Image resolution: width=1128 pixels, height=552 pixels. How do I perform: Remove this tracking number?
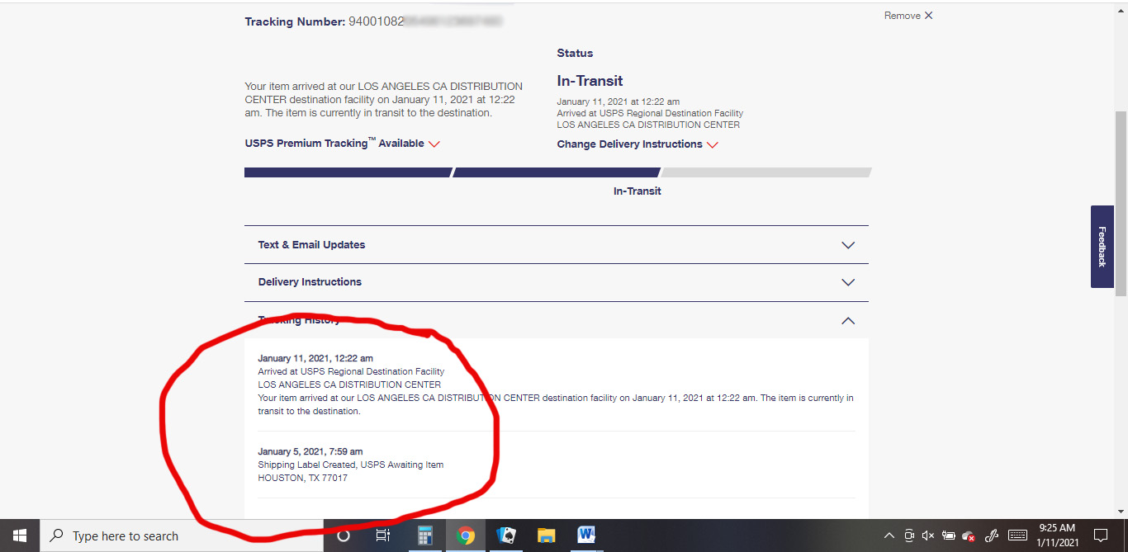pos(908,16)
